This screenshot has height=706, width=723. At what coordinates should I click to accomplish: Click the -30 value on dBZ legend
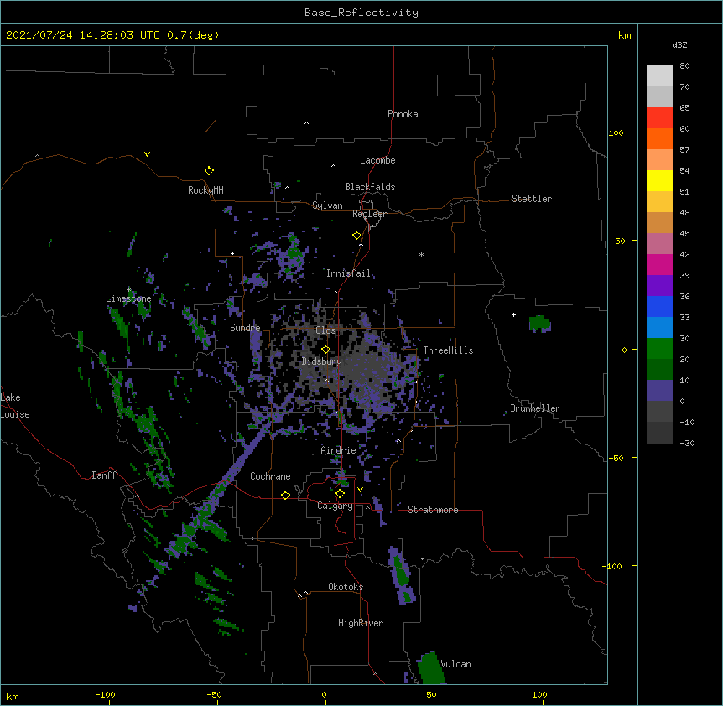point(687,443)
